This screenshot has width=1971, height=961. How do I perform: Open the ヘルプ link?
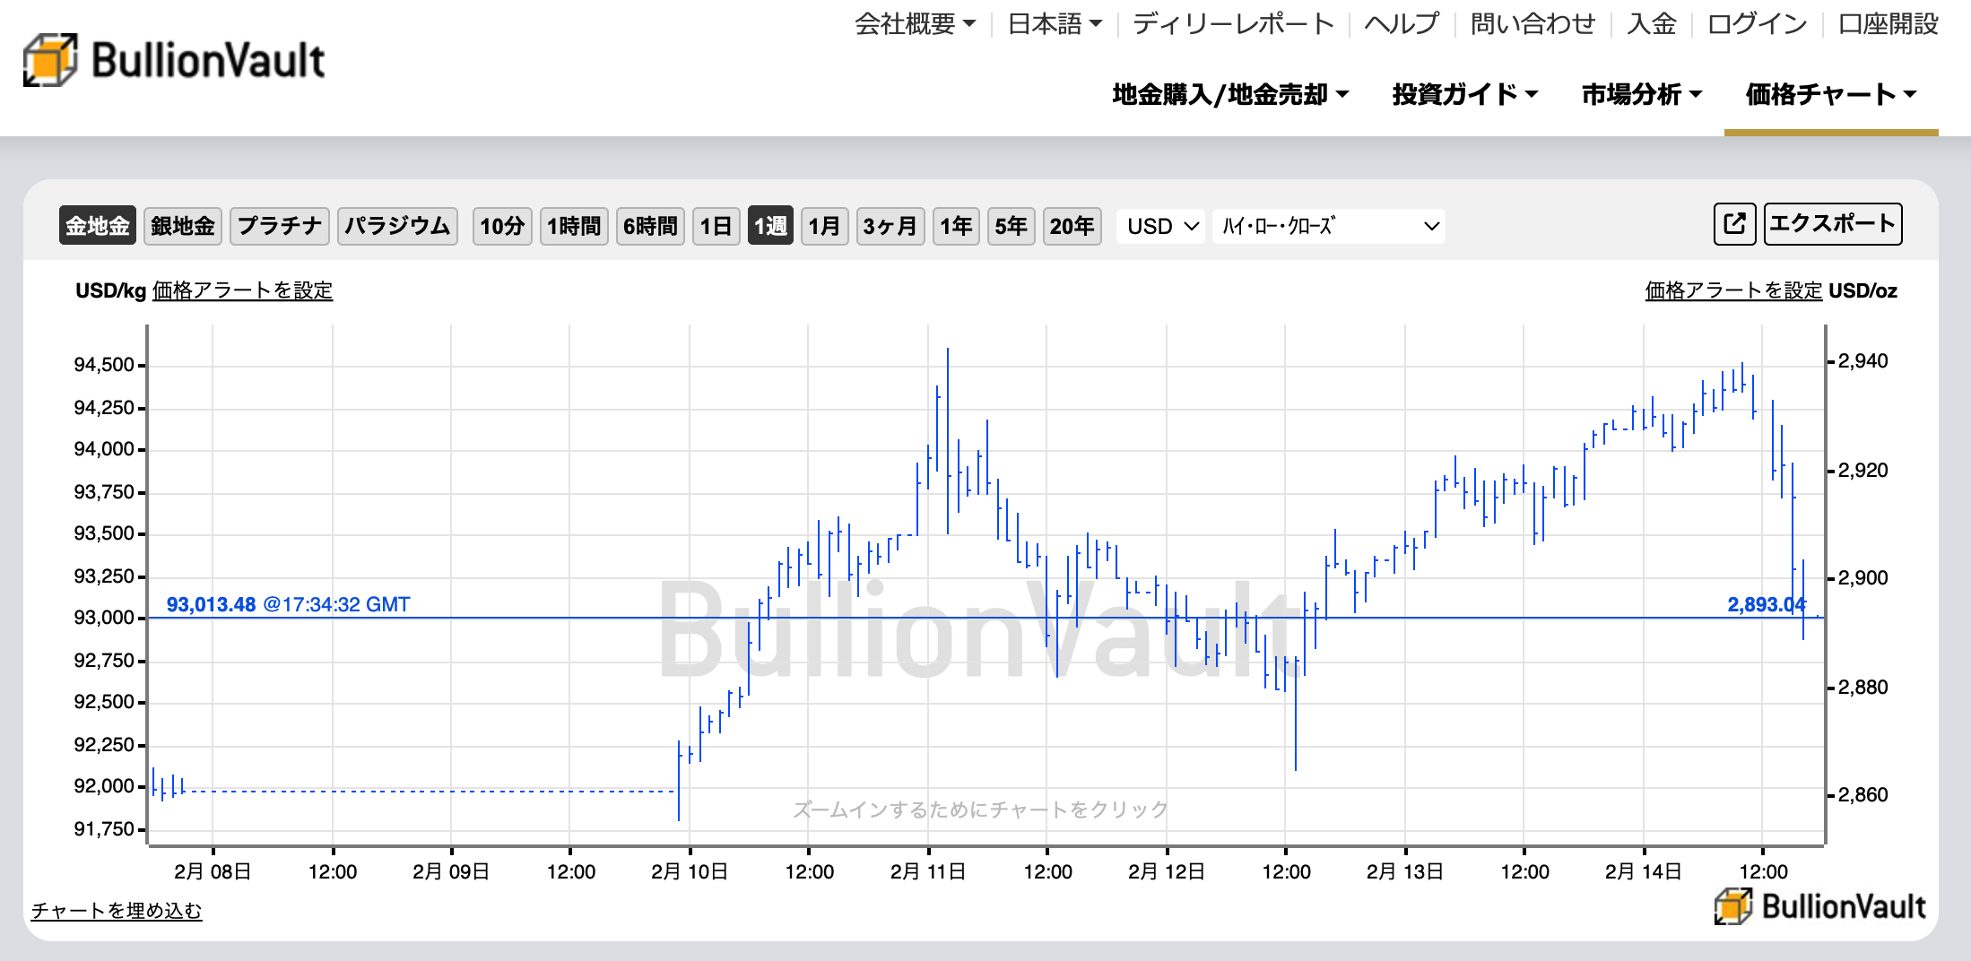(1402, 23)
